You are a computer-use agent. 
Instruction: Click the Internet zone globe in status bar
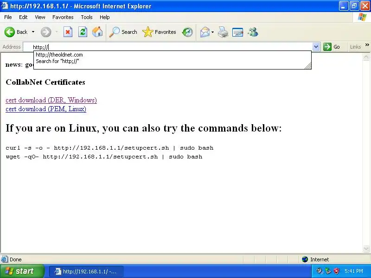pyautogui.click(x=305, y=259)
